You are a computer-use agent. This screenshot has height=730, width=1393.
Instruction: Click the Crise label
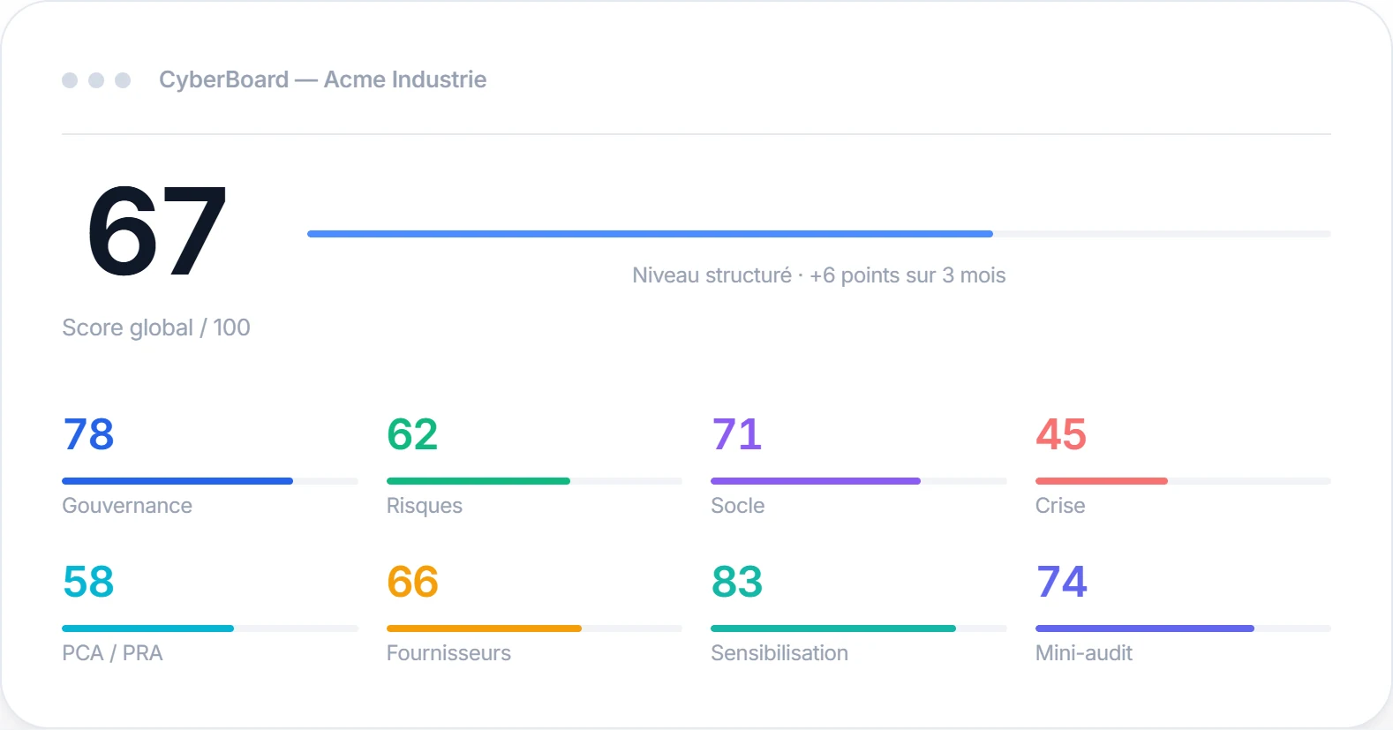(x=1060, y=506)
